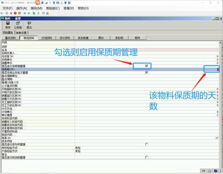
Task: Click the 税率(%) value showing 17
Action: click(x=217, y=138)
